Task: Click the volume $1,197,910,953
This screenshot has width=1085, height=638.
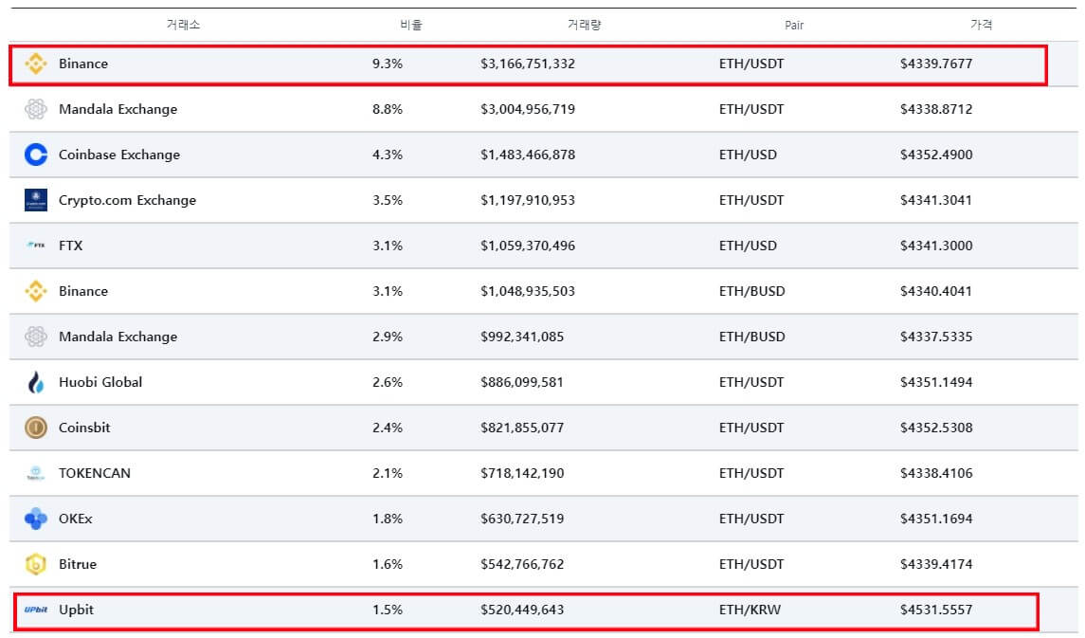Action: (528, 200)
